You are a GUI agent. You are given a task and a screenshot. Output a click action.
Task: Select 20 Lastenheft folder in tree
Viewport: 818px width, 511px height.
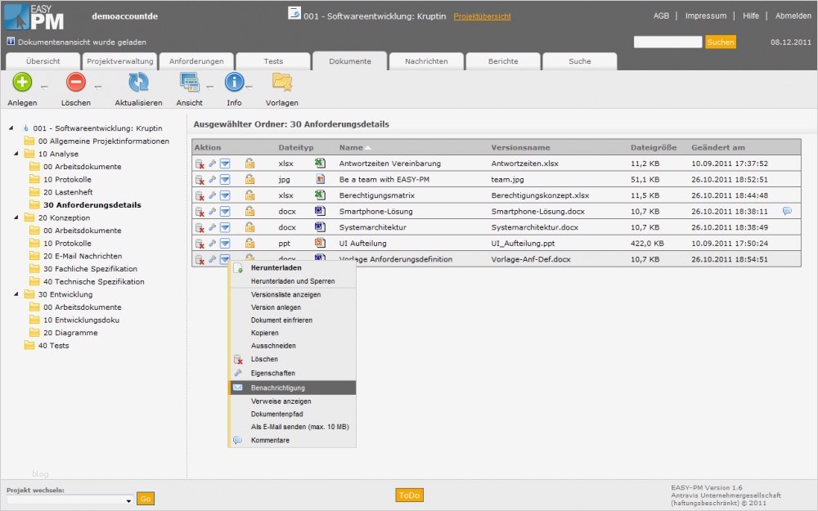68,192
